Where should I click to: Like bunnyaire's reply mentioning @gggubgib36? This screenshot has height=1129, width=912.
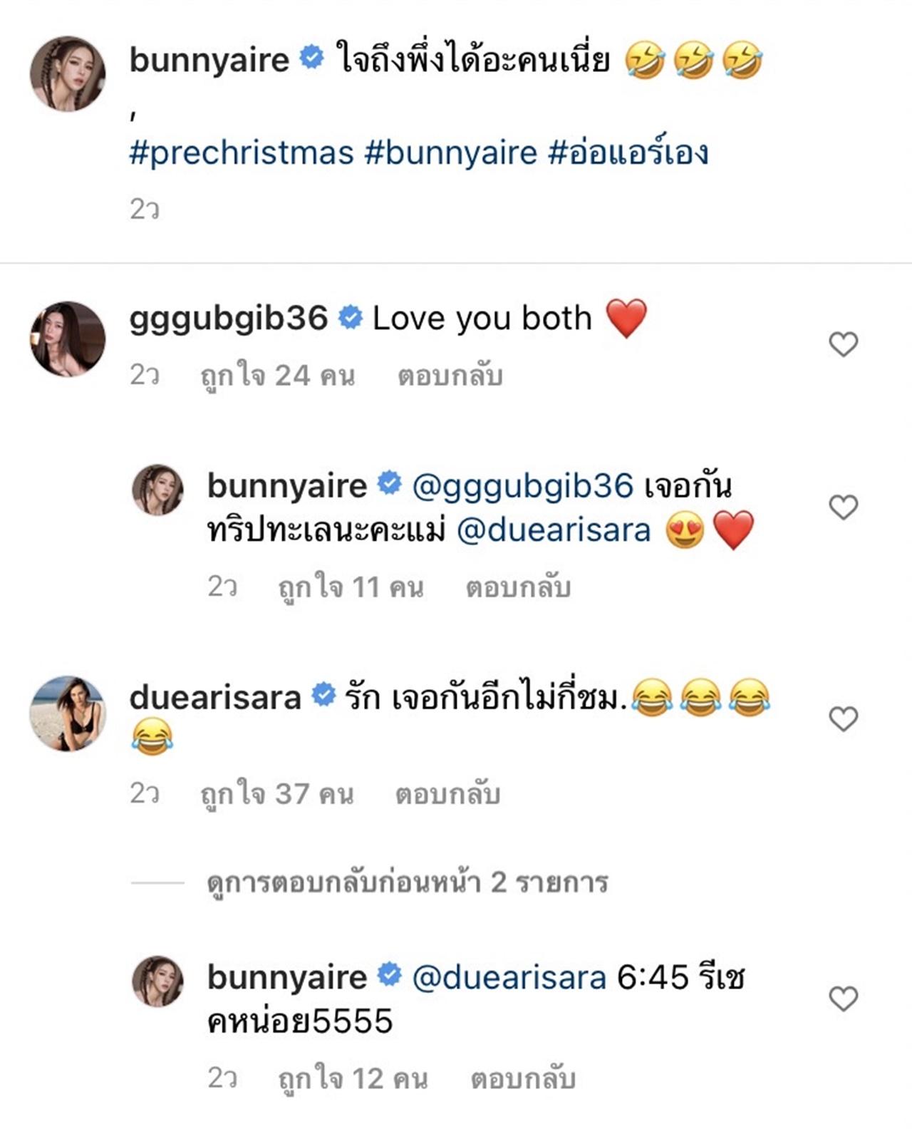(x=843, y=507)
